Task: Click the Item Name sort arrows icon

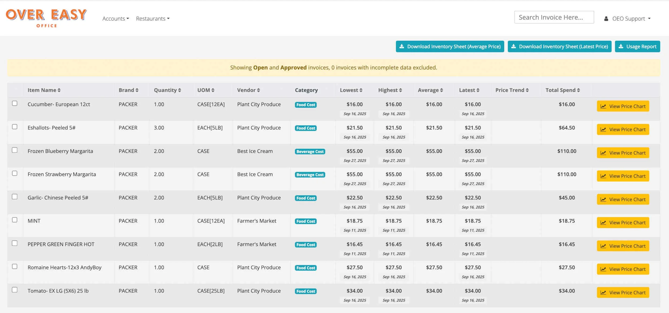Action: tap(59, 90)
